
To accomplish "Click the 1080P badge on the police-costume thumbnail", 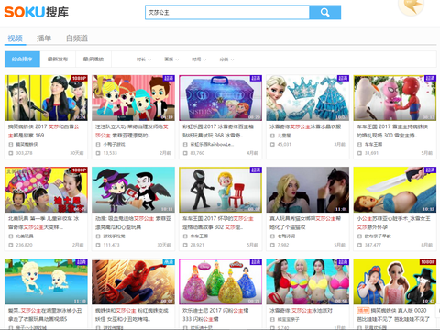I will [x=79, y=78].
